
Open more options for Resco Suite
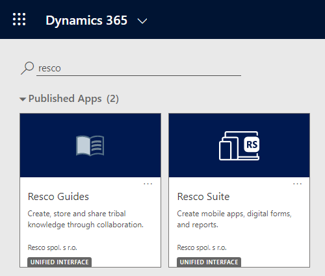pyautogui.click(x=297, y=184)
